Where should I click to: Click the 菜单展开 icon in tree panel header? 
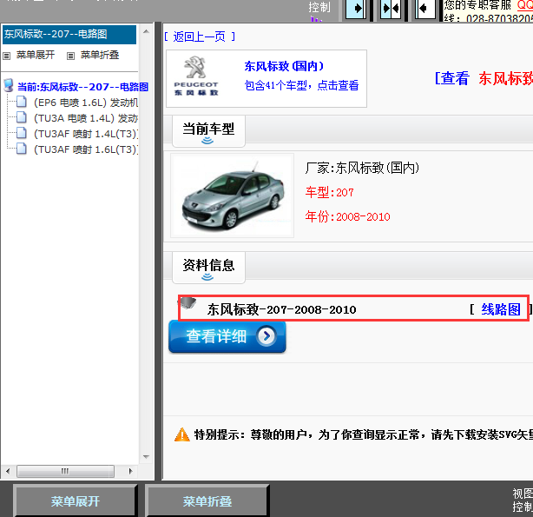[x=6, y=56]
